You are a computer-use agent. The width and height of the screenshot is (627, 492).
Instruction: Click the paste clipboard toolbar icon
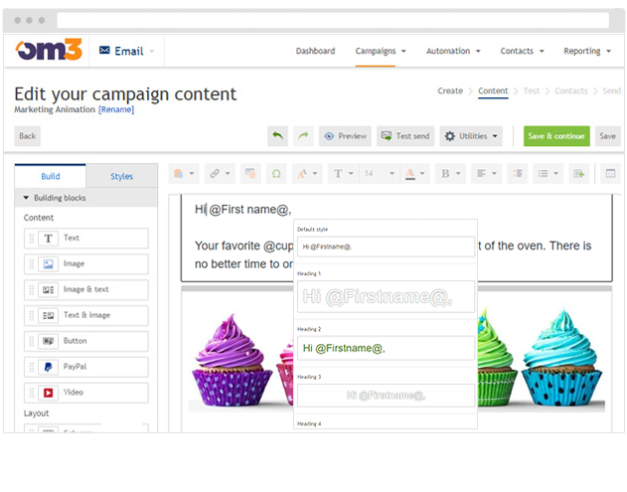(178, 173)
